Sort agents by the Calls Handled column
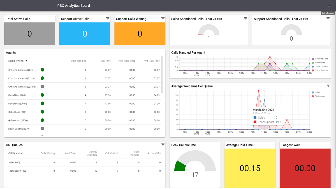 coord(78,61)
